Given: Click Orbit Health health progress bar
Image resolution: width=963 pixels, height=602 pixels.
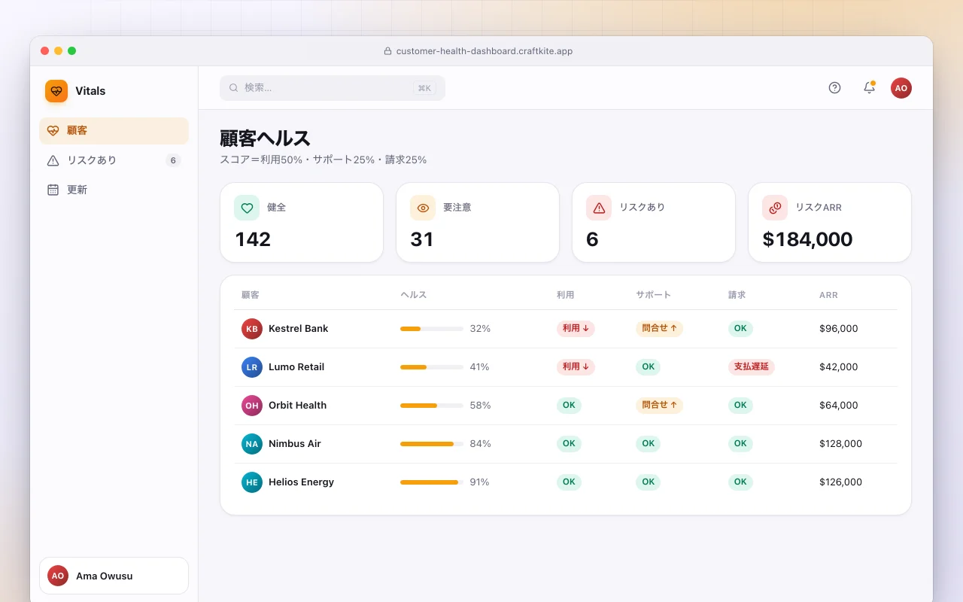Looking at the screenshot, I should [432, 406].
